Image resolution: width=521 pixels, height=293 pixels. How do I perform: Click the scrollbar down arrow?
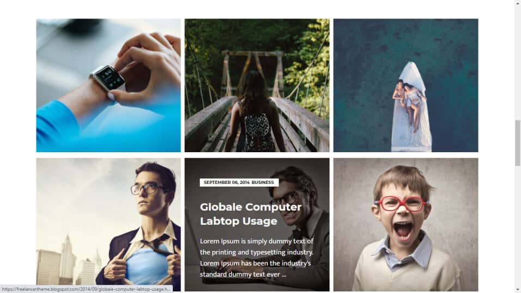tap(518, 290)
